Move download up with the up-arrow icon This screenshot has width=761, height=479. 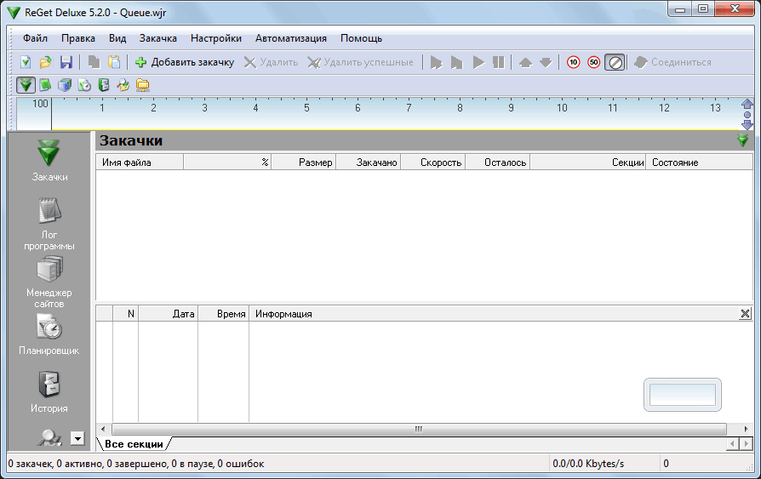point(525,62)
